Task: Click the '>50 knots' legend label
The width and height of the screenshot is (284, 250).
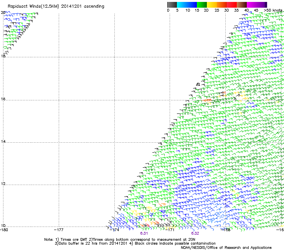Action: (x=273, y=10)
